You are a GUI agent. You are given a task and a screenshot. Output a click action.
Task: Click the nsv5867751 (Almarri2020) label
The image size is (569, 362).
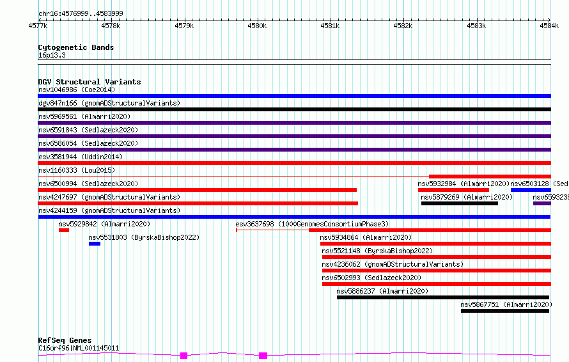pyautogui.click(x=506, y=304)
